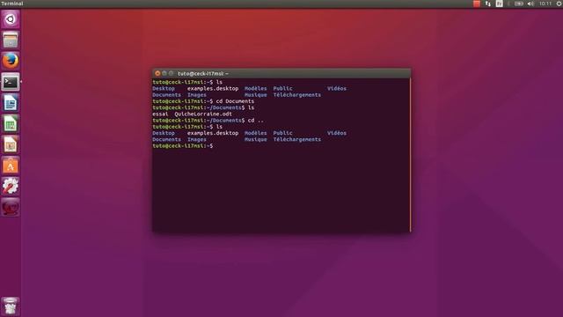Click 'examples.desktop' in the last ls listing
Viewport: 563px width, 317px height.
(x=213, y=133)
